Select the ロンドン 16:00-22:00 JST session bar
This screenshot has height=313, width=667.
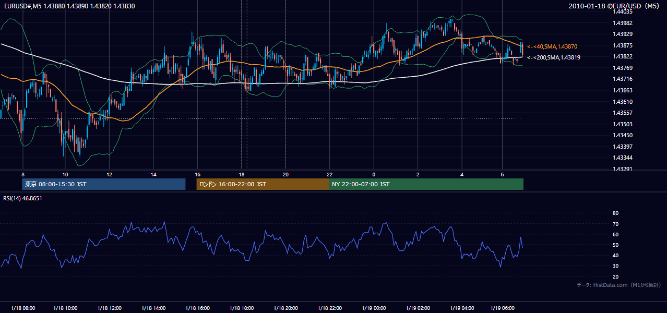[263, 184]
